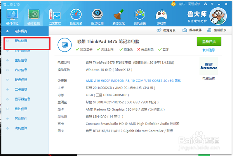
Task: Click the 4 GB DDR4 2400MHz memory text
Action: point(107,95)
